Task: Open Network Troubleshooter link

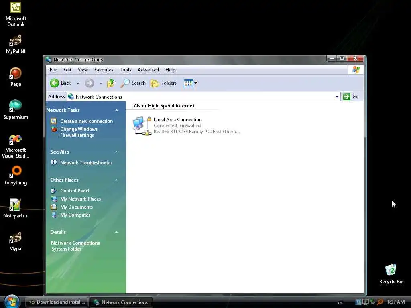Action: [x=86, y=163]
